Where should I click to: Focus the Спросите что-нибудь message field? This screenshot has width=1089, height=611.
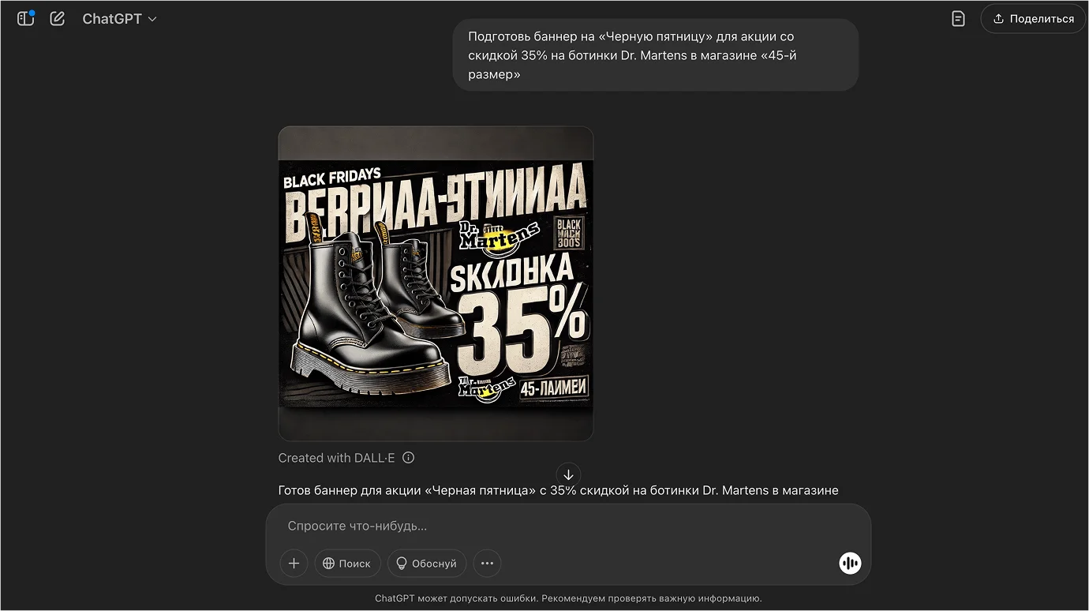click(568, 526)
